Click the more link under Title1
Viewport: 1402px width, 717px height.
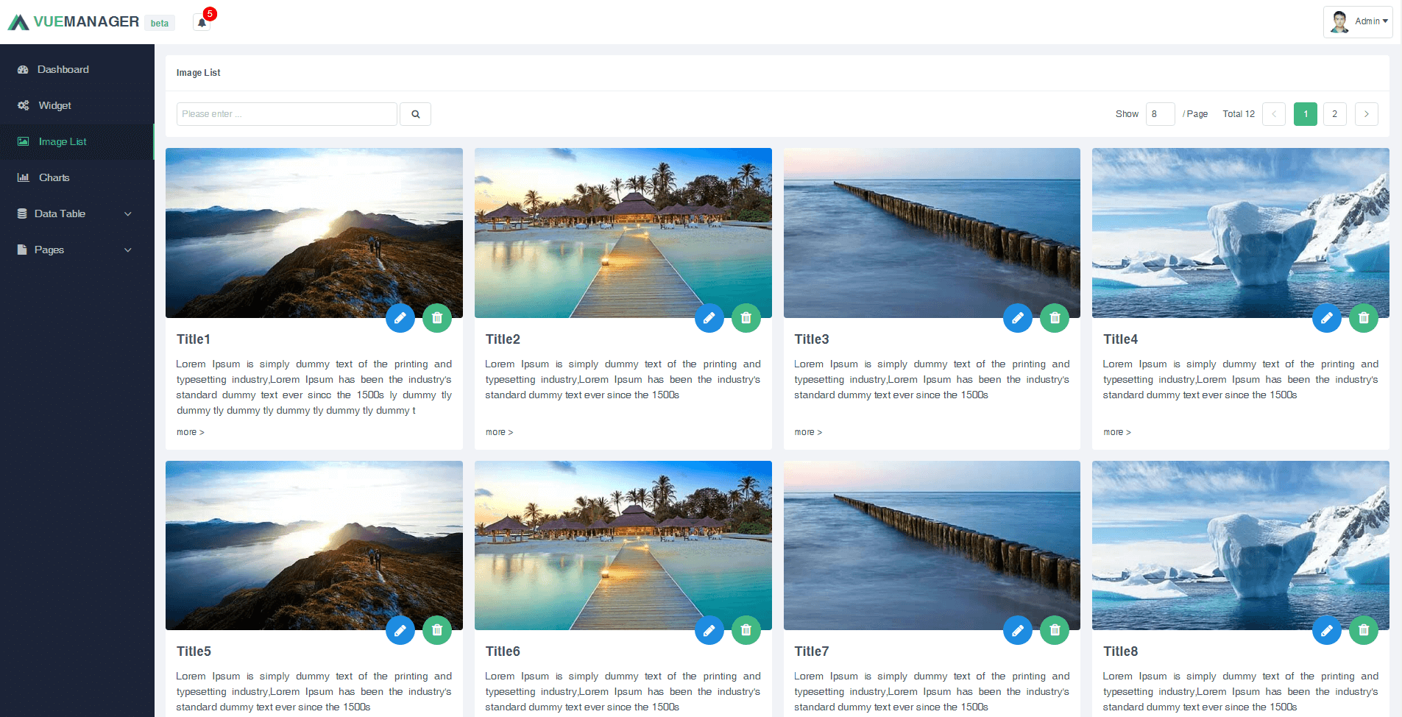tap(190, 432)
